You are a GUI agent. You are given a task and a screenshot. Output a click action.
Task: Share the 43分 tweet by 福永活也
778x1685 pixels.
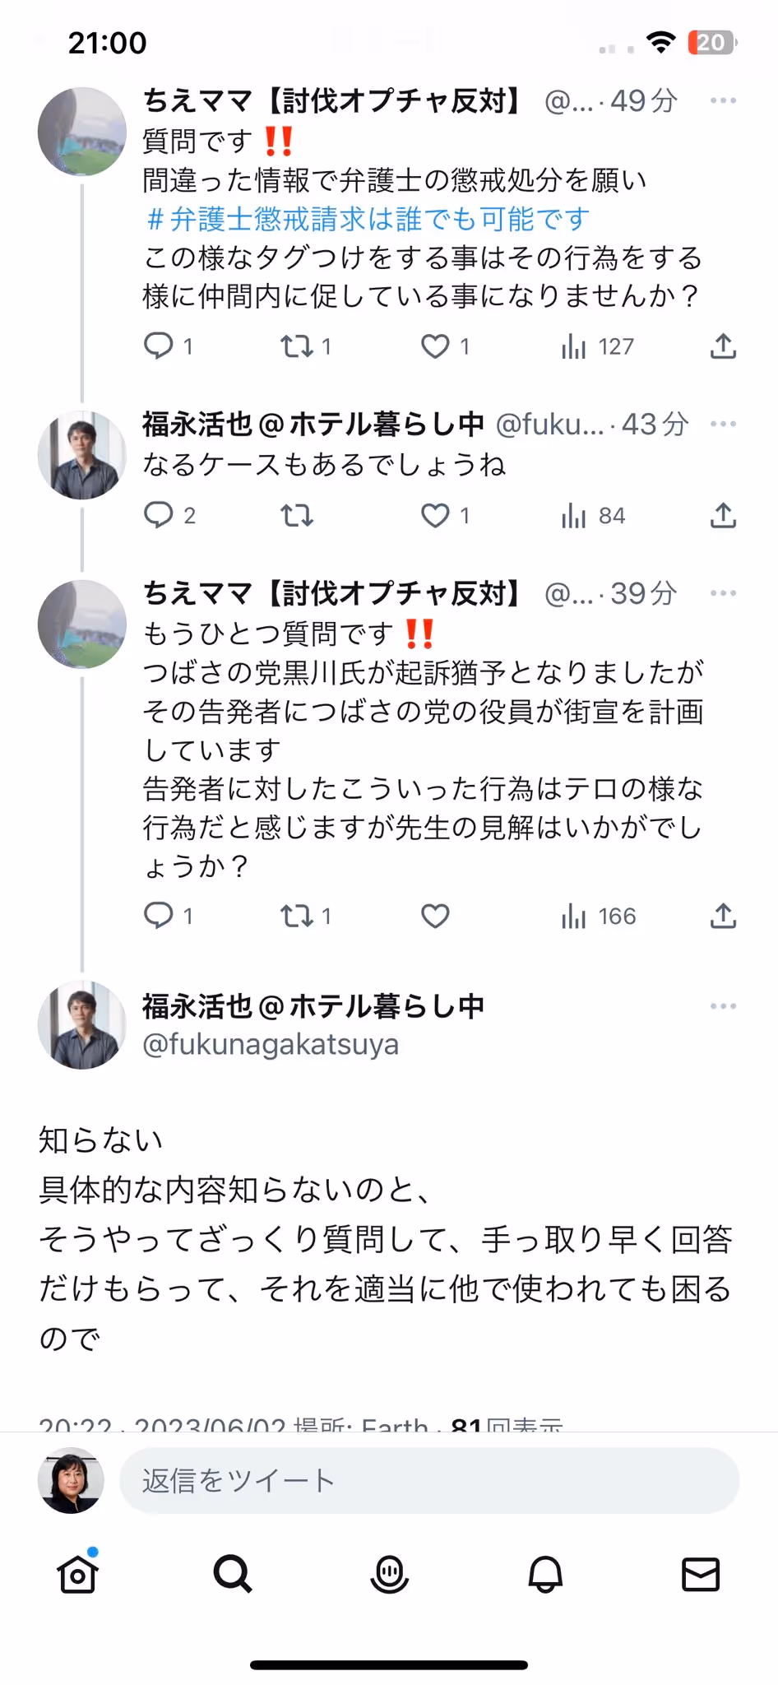coord(723,515)
